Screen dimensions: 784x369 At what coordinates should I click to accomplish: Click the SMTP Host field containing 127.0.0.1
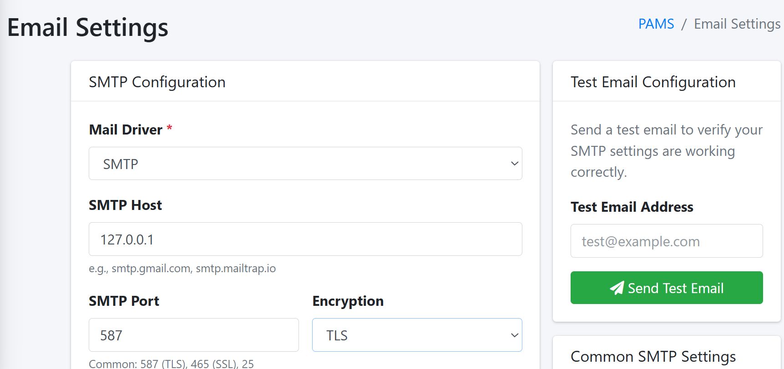point(305,239)
